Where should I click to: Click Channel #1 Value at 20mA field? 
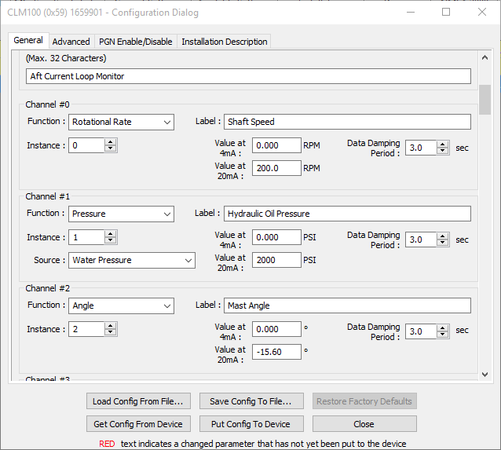tap(276, 260)
